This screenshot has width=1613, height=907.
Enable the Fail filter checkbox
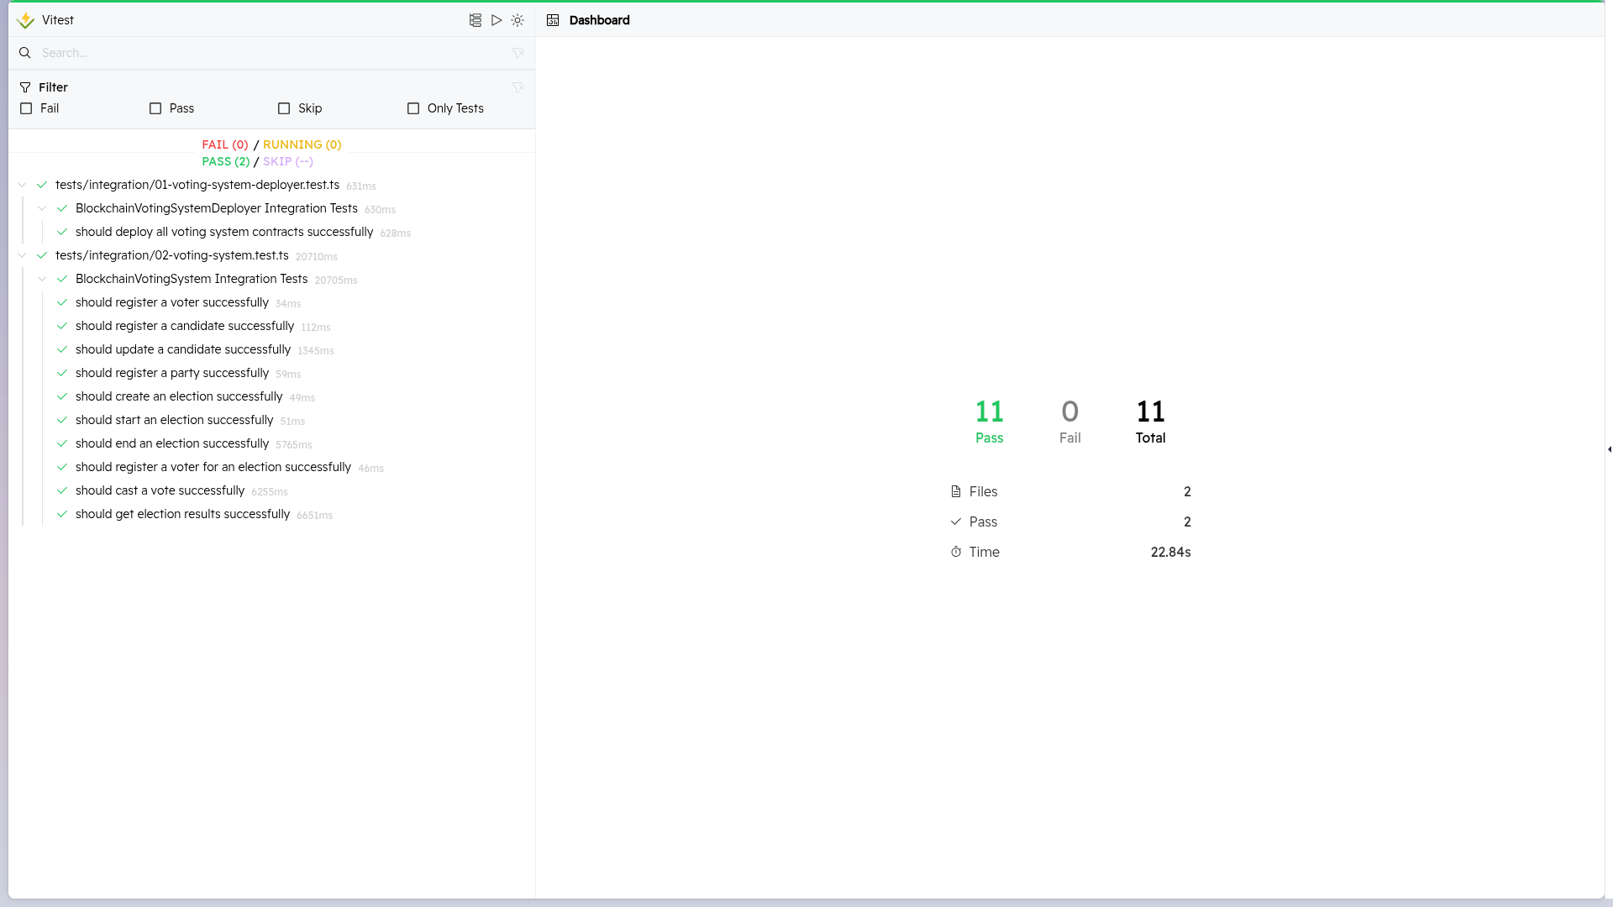(x=26, y=108)
